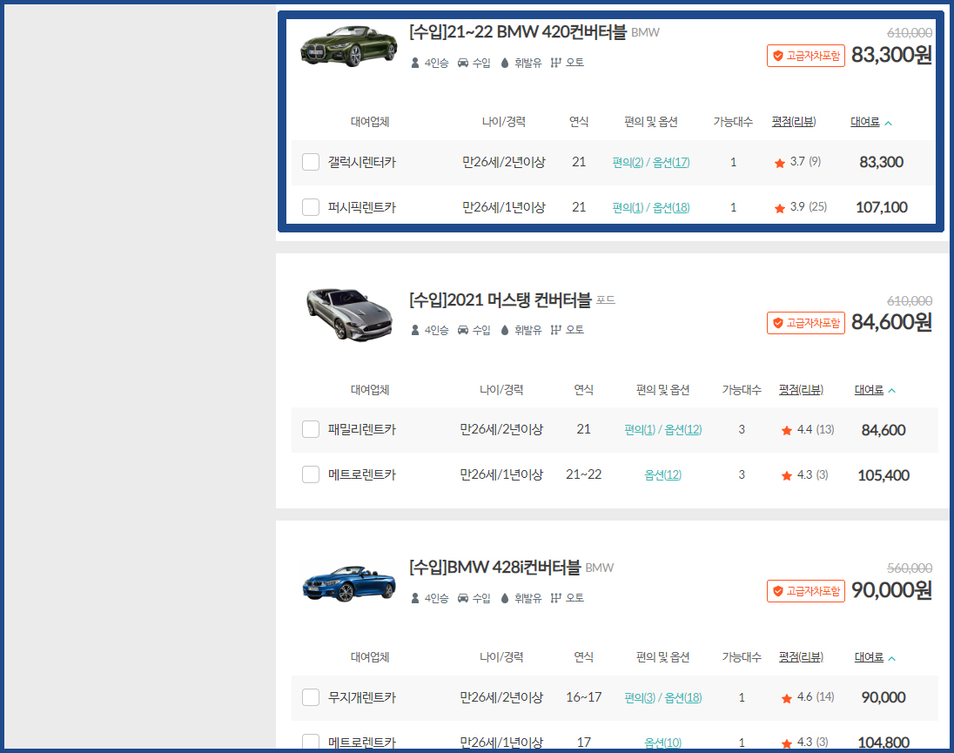The height and width of the screenshot is (753, 954).
Task: Open the silver Mustang convertible thumbnail
Action: point(350,314)
